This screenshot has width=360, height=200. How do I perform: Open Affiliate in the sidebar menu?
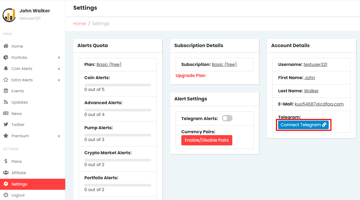coord(33,173)
